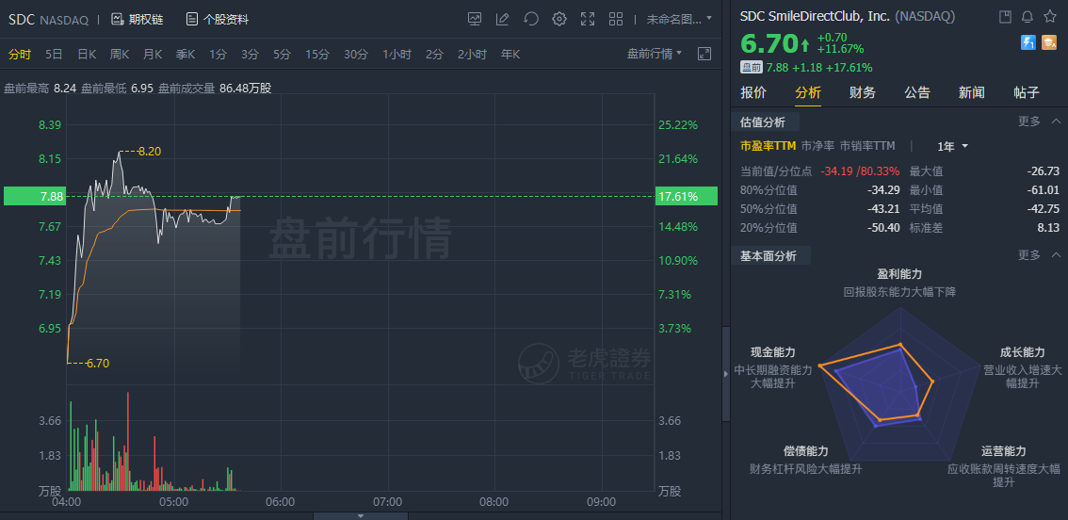
Task: Click the side panel collapse handle
Action: (725, 373)
